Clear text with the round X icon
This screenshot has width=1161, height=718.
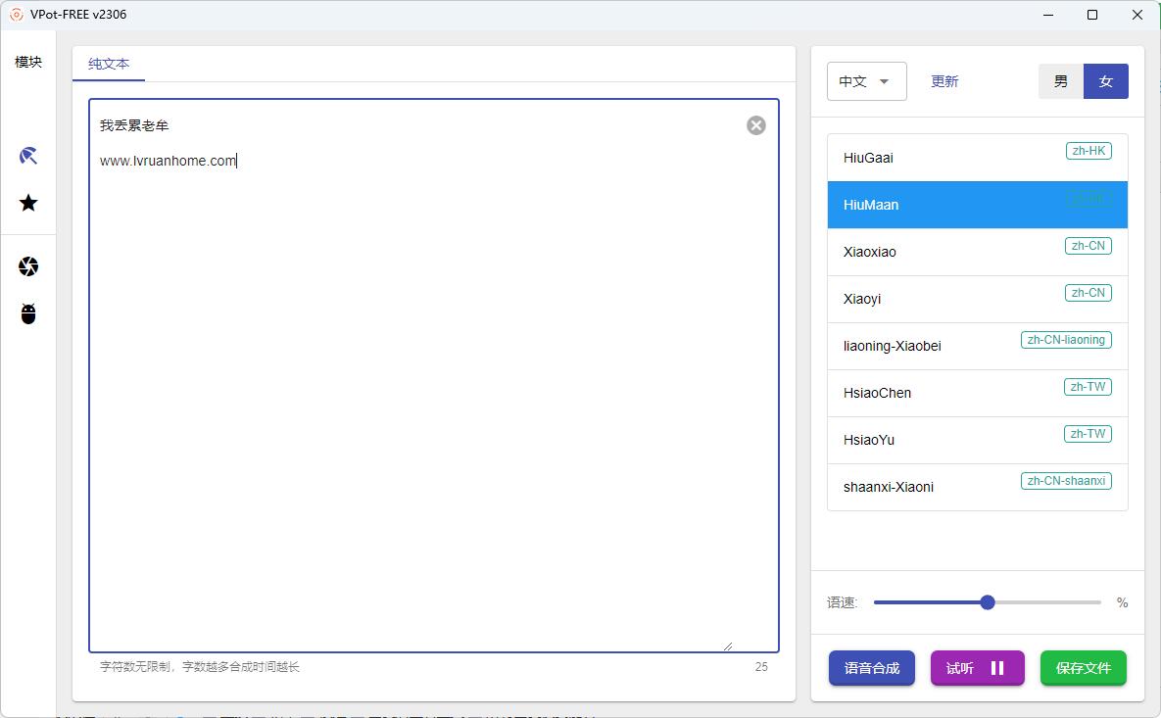tap(755, 125)
